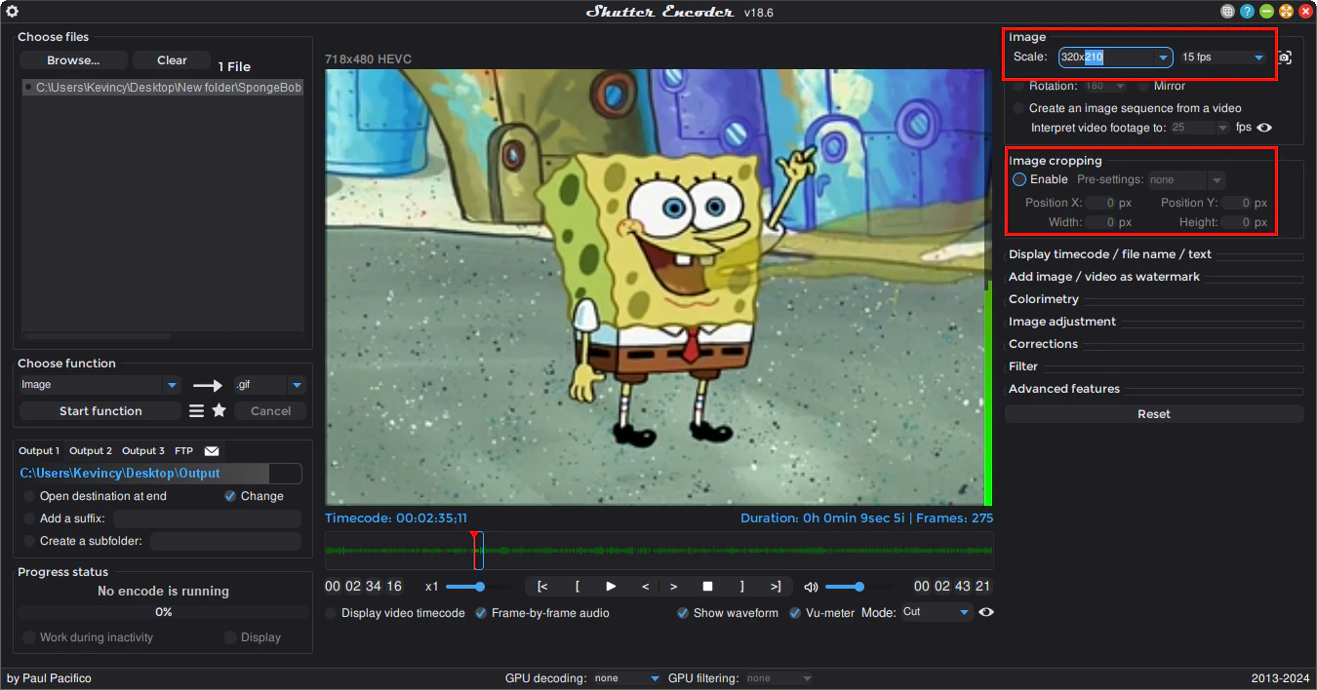Image resolution: width=1317 pixels, height=690 pixels.
Task: Open the GPU decoding dropdown
Action: (x=655, y=678)
